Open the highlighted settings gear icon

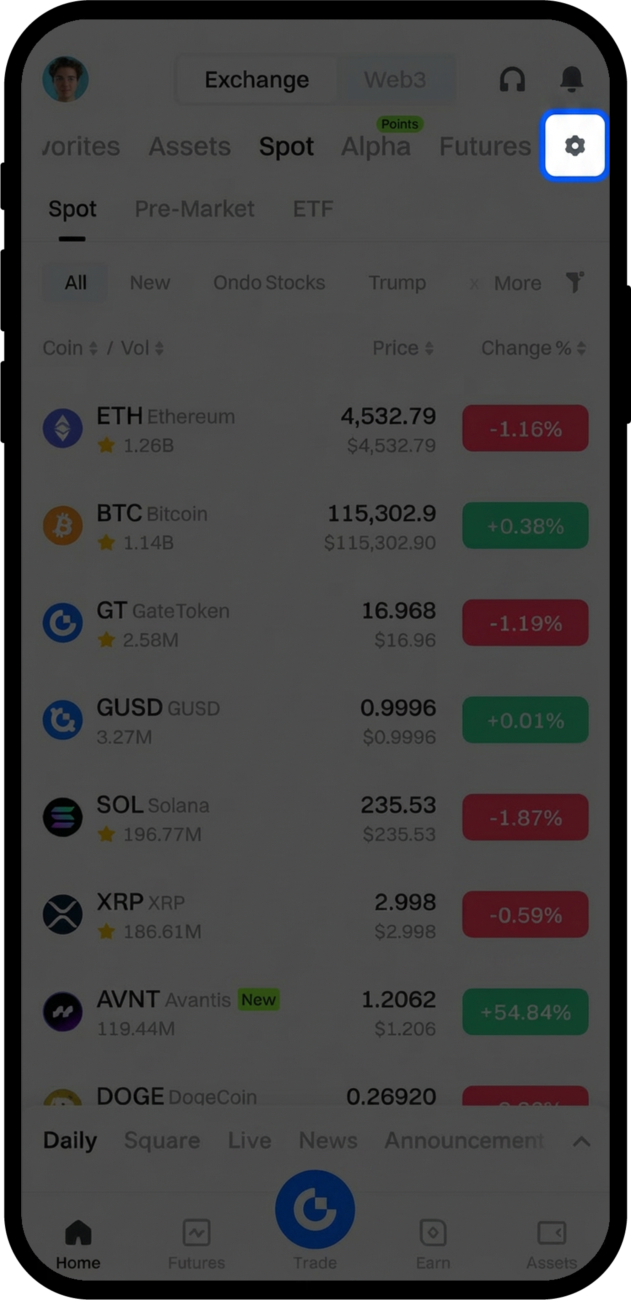tap(574, 146)
